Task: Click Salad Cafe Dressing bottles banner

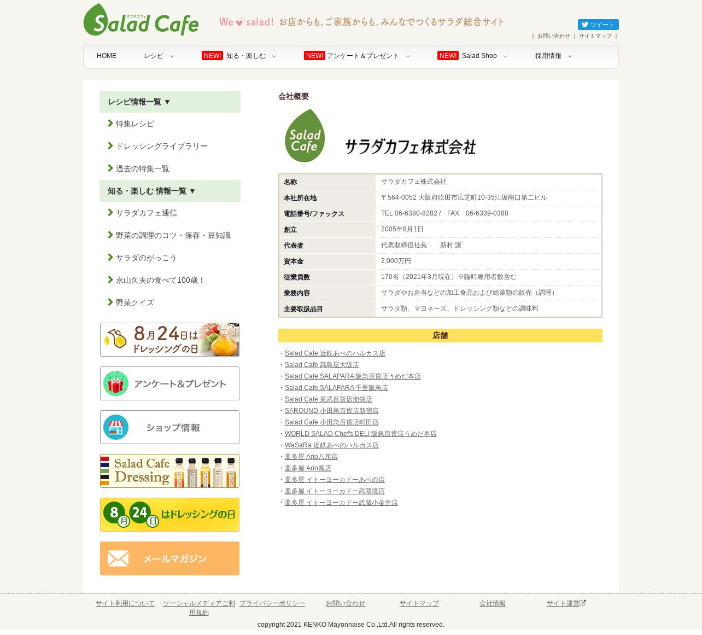Action: (x=169, y=471)
